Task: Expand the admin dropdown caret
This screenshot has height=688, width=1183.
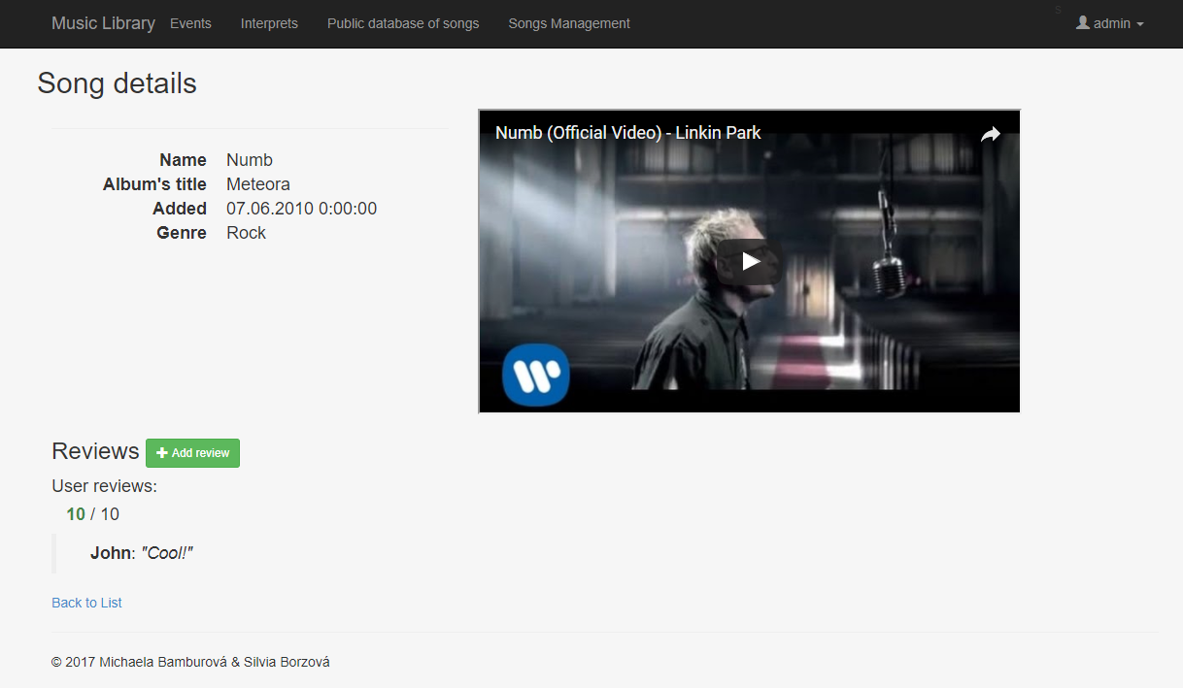Action: click(x=1140, y=24)
